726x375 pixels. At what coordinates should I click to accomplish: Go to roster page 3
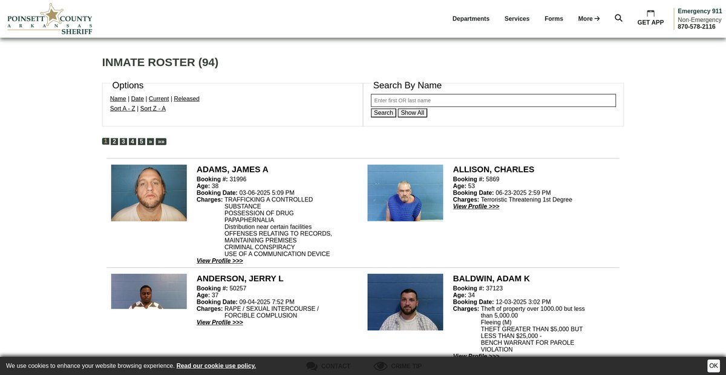[123, 142]
